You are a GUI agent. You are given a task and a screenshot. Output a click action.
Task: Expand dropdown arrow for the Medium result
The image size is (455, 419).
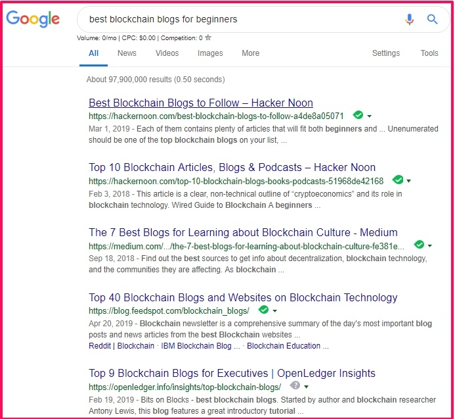tap(430, 246)
